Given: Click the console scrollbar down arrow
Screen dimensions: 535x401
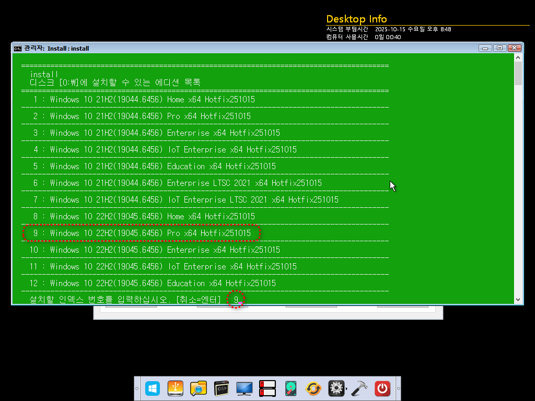Looking at the screenshot, I should (x=518, y=300).
